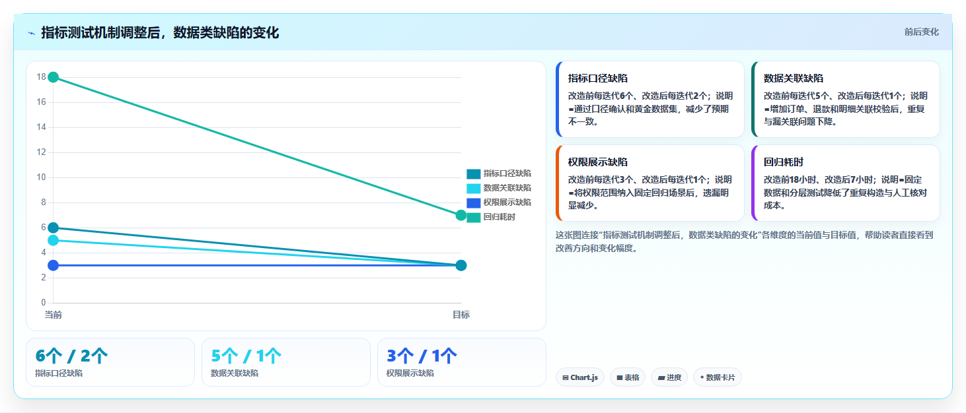Click the 进度 tag

click(669, 377)
